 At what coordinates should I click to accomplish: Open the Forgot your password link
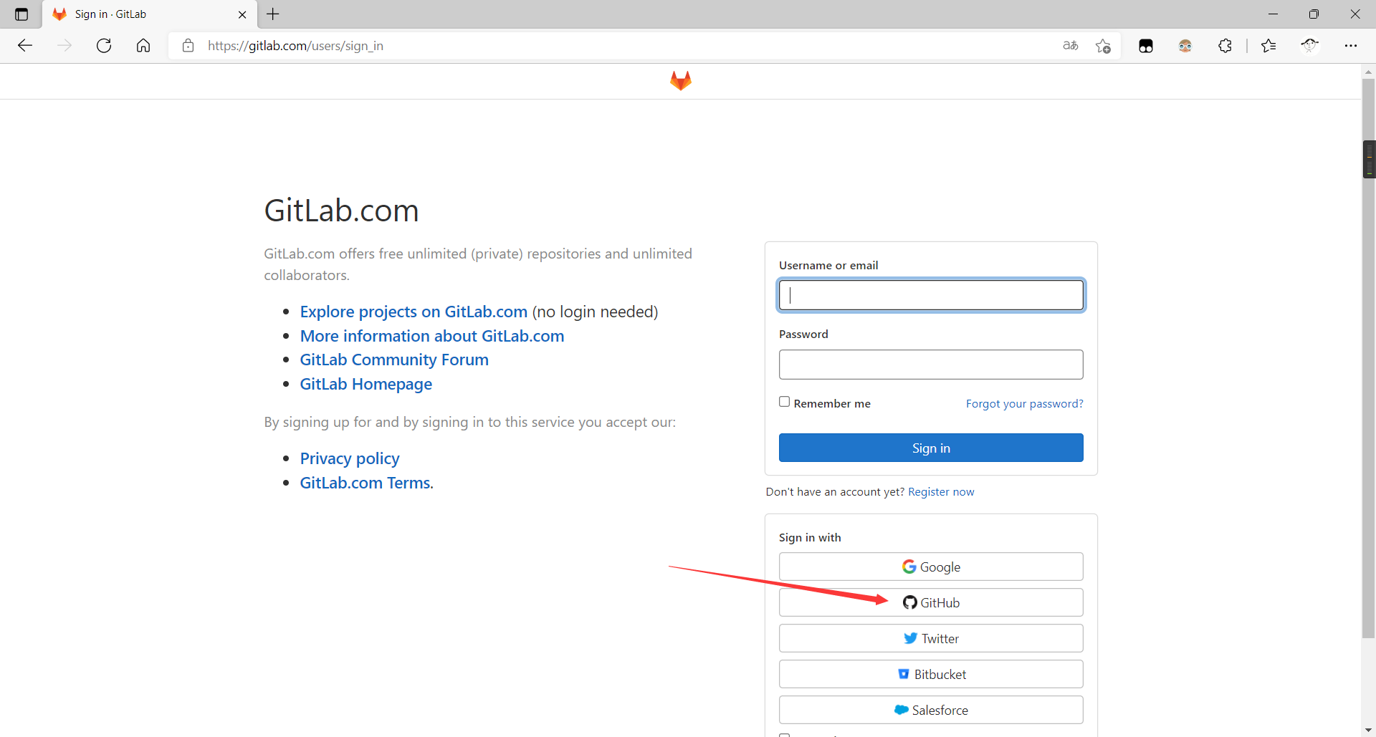click(1024, 403)
